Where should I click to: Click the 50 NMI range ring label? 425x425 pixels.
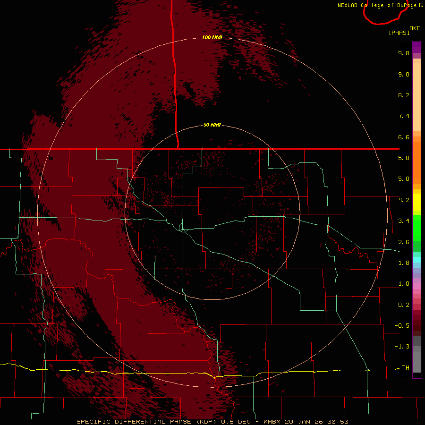tap(212, 125)
